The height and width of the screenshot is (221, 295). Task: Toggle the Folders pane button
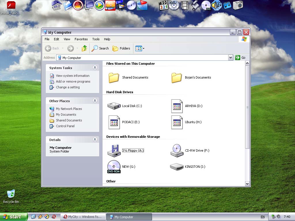point(121,48)
